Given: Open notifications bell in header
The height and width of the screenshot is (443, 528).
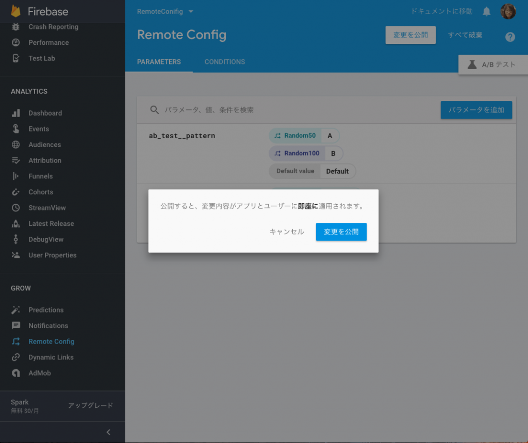Looking at the screenshot, I should click(x=487, y=12).
